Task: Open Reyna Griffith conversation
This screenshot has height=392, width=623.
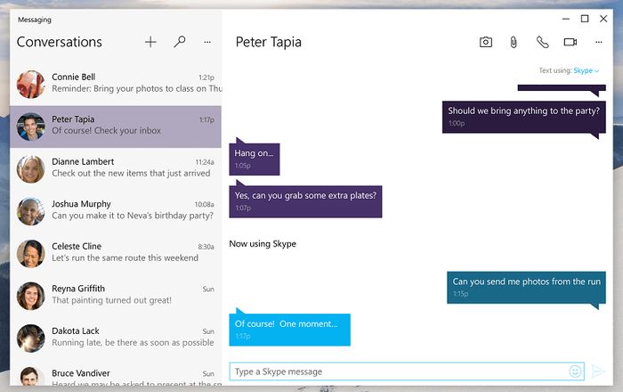Action: (x=116, y=295)
